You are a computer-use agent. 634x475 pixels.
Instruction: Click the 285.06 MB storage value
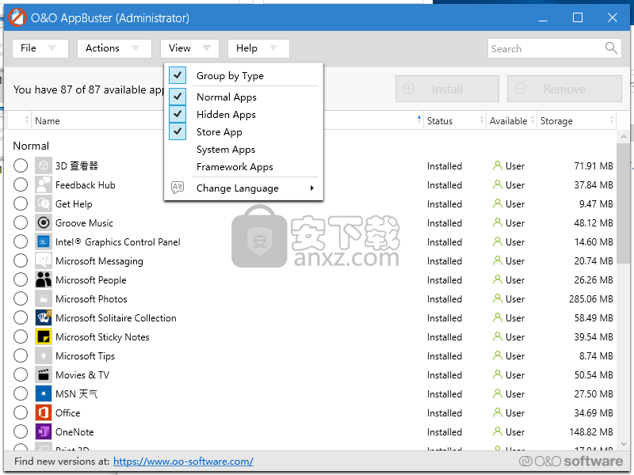click(x=590, y=299)
